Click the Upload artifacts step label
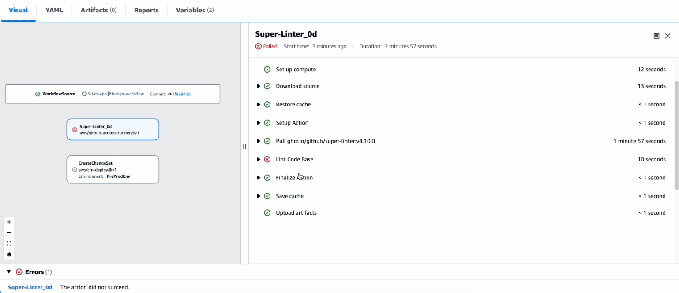 pos(296,213)
